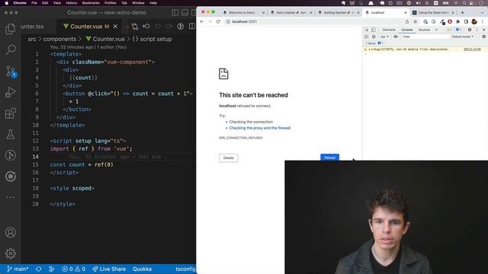
Task: Open the Source Control view with badge
Action: (11, 72)
